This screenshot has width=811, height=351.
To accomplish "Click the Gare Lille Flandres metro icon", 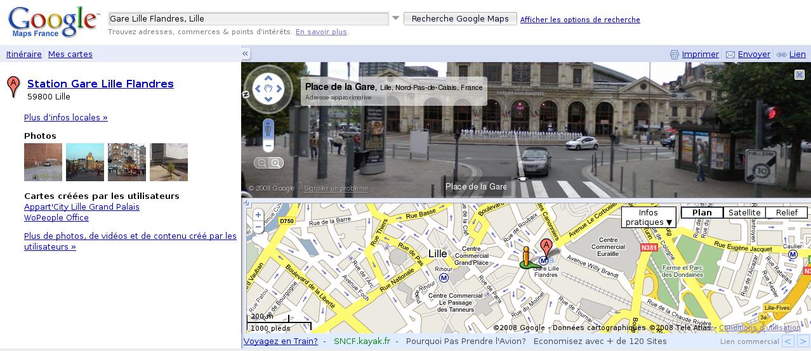I will tap(543, 261).
